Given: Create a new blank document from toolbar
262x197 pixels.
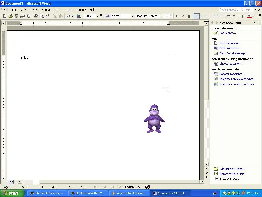Looking at the screenshot, I should click(x=5, y=16).
